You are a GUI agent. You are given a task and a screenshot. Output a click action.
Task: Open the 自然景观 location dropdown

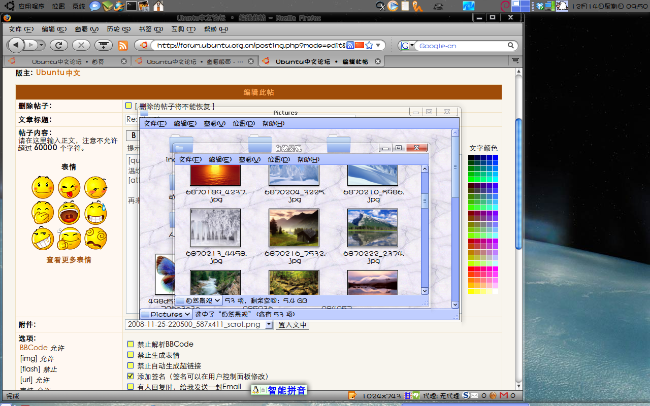[199, 300]
